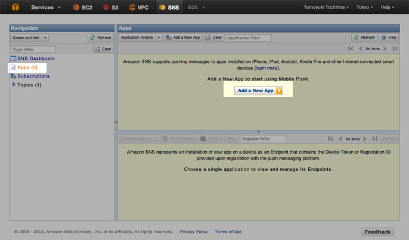The width and height of the screenshot is (409, 240).
Task: Click the splitter handle between Apps and endpoints
Action: (x=259, y=132)
